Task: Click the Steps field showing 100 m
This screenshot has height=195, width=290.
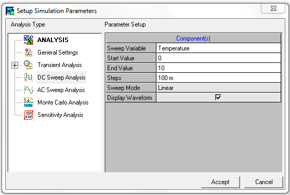Action: (218, 78)
